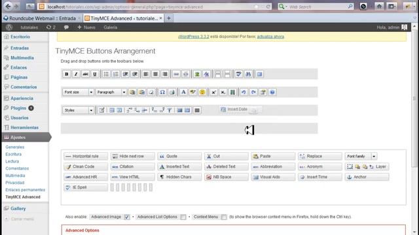Viewport: 419px width, 235px height.
Task: Pick the Underline button in first toolbar
Action: (x=94, y=74)
